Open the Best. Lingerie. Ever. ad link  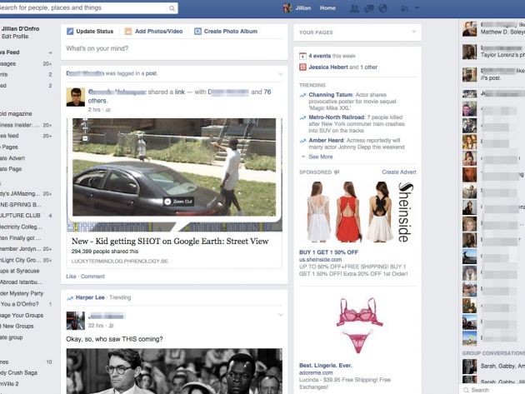click(326, 365)
